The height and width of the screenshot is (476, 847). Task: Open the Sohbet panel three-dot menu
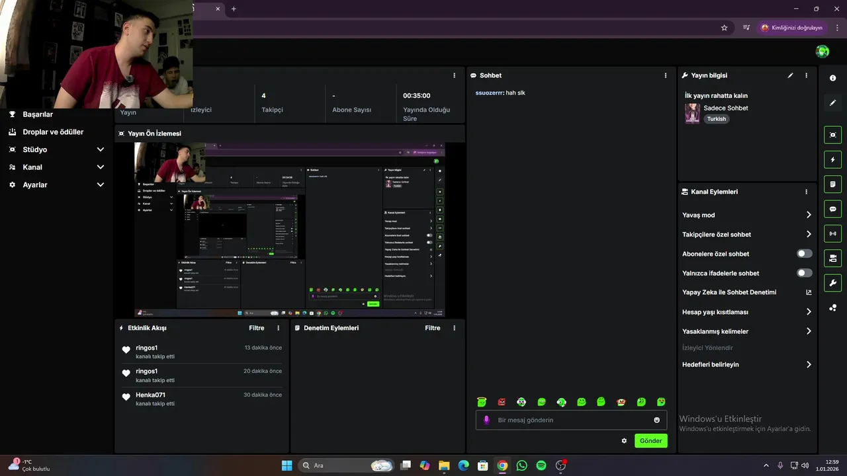[x=666, y=75]
